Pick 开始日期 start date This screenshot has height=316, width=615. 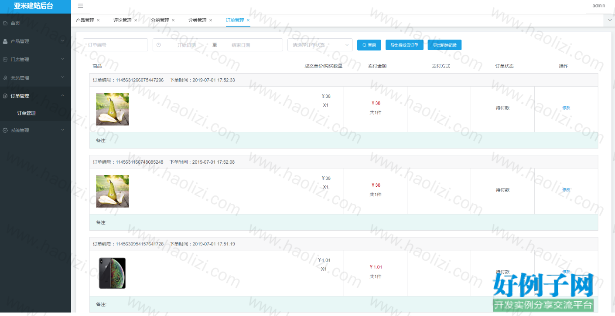(x=186, y=45)
